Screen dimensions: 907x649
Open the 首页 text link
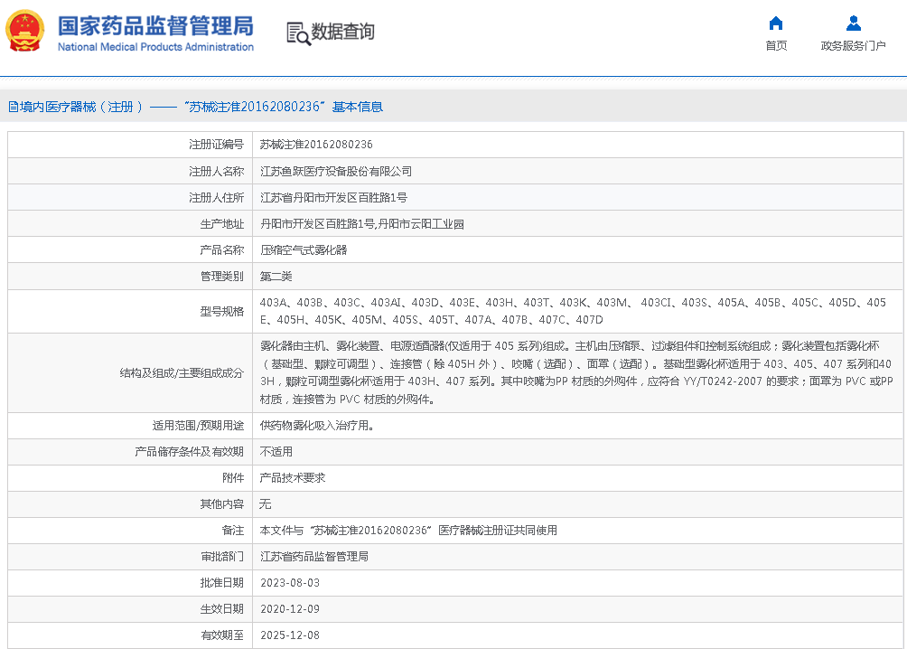click(x=775, y=46)
